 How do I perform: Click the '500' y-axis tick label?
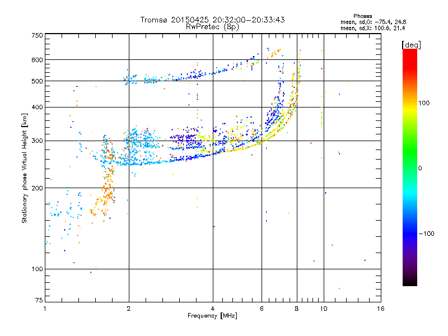click(x=37, y=81)
